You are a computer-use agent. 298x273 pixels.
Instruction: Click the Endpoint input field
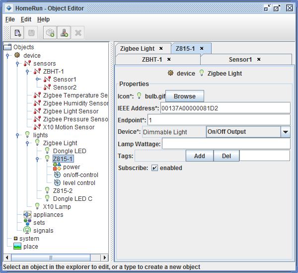219,120
